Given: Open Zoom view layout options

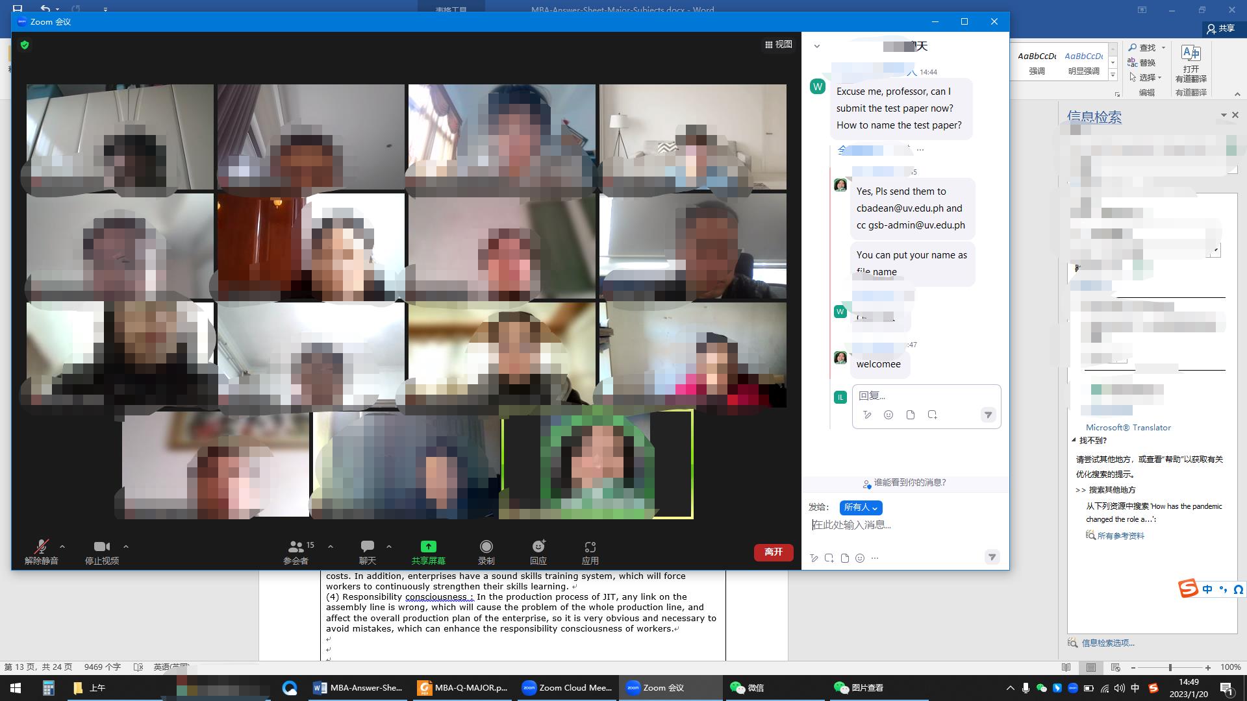Looking at the screenshot, I should (x=779, y=44).
